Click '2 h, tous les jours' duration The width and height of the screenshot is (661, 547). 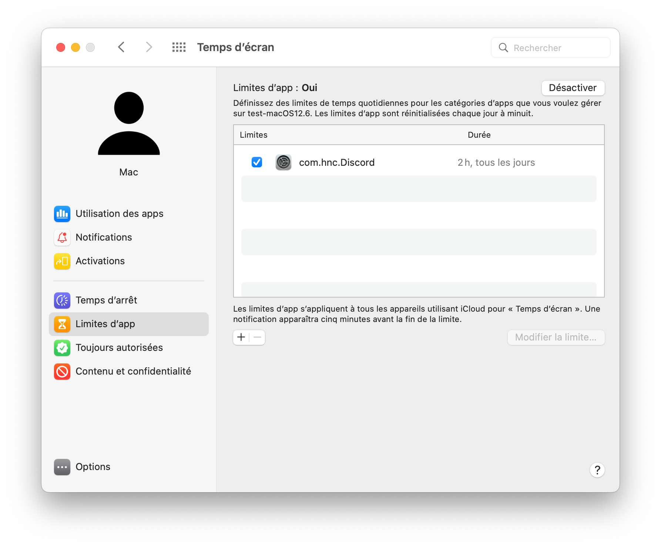[496, 162]
